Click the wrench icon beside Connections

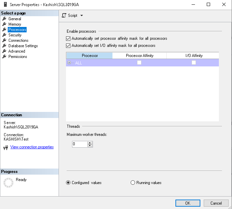4,40
